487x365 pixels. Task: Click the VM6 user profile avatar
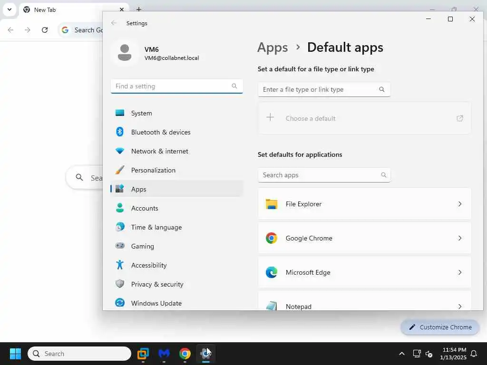click(x=125, y=53)
